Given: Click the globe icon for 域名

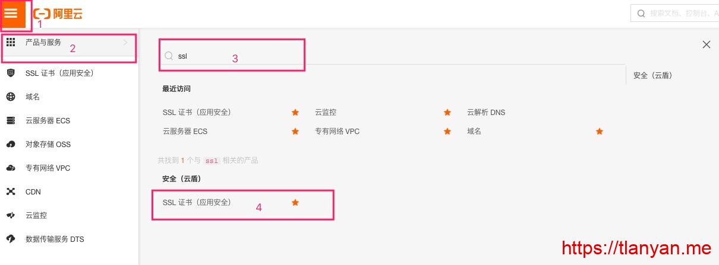Looking at the screenshot, I should point(11,97).
